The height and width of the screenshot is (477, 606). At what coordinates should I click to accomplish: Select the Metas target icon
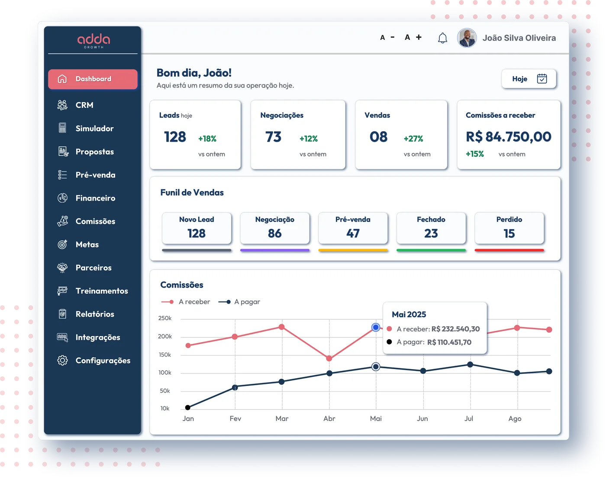[x=62, y=244]
